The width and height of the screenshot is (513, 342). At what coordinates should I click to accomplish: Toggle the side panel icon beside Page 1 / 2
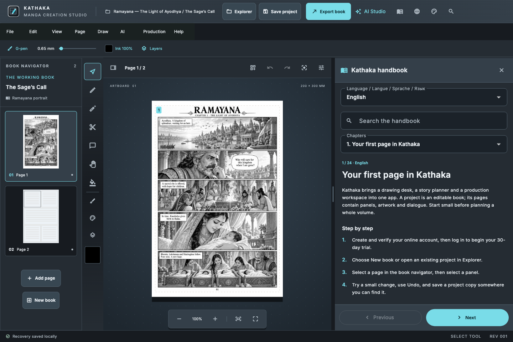click(113, 68)
